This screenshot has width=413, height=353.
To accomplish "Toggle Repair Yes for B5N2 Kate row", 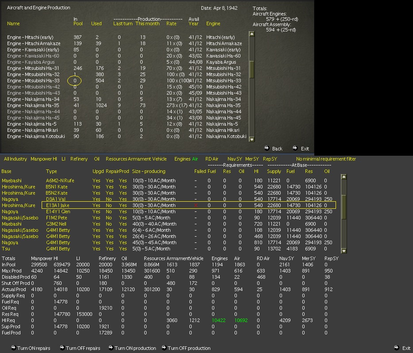I will [110, 193].
